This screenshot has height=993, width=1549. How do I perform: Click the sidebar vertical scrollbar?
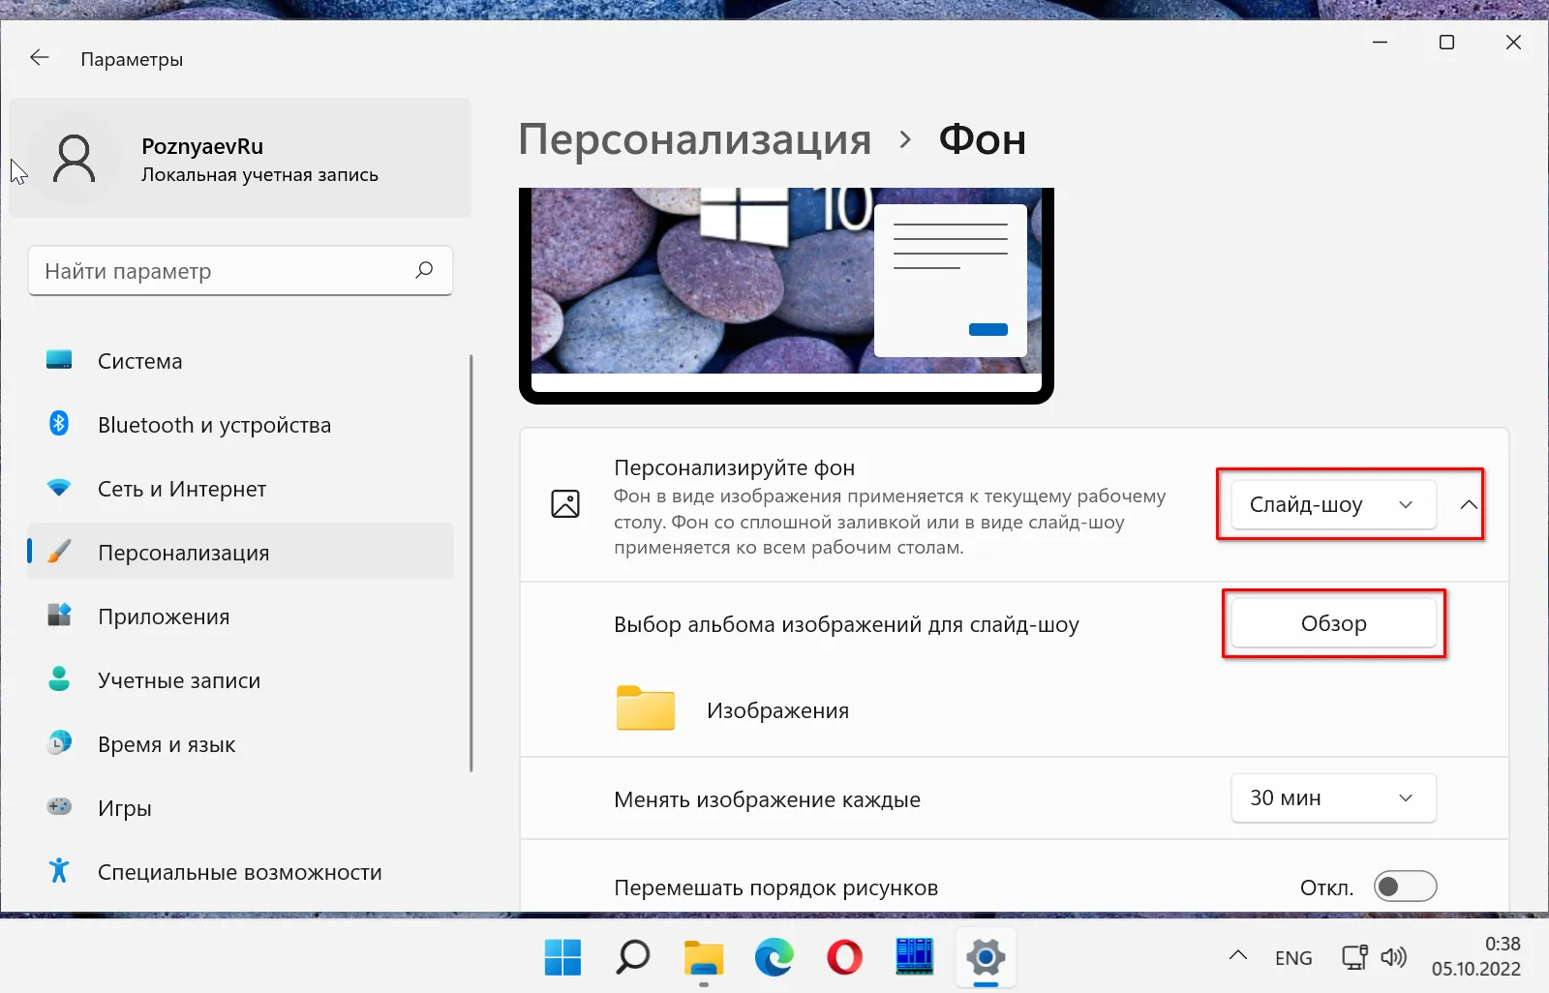pyautogui.click(x=471, y=562)
